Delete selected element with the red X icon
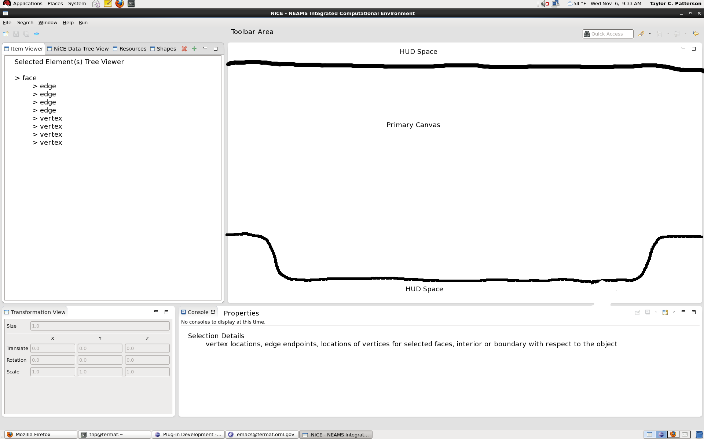Screen dimensions: 704x439 point(184,48)
